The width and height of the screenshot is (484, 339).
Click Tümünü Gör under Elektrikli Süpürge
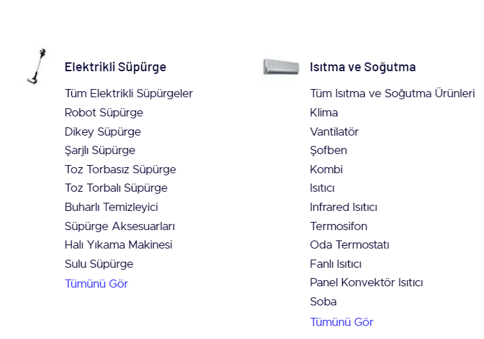pyautogui.click(x=96, y=284)
